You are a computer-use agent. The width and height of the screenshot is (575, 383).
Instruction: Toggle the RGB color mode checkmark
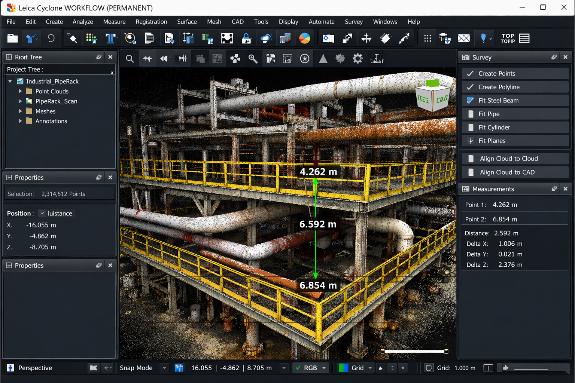click(x=298, y=368)
